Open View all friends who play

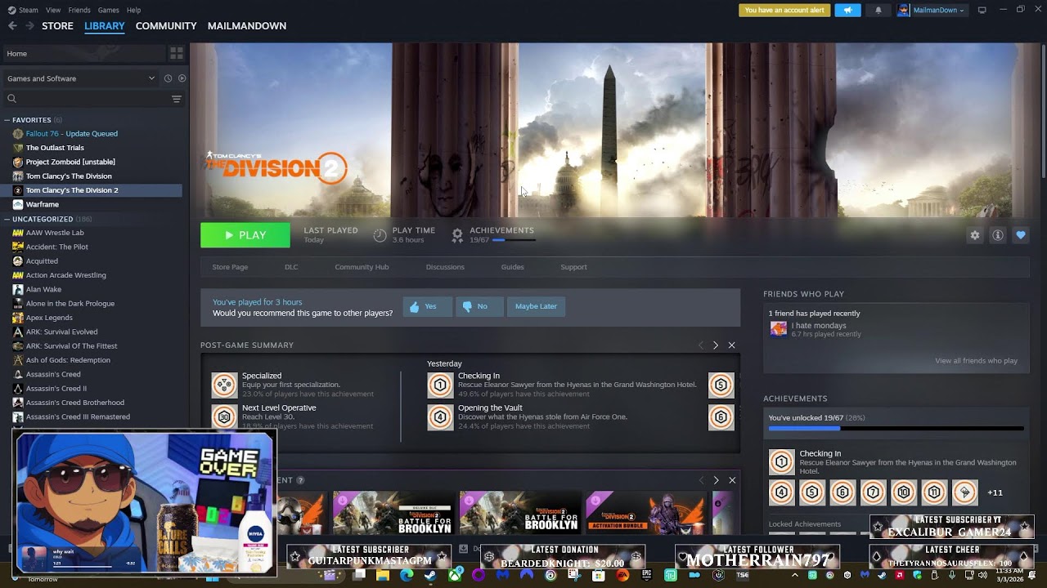pyautogui.click(x=976, y=361)
